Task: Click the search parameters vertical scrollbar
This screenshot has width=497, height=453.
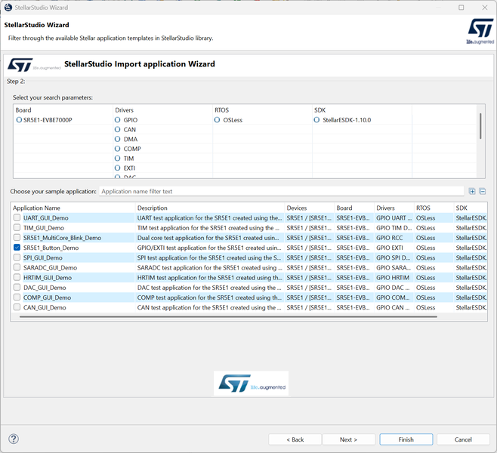Action: [x=480, y=126]
